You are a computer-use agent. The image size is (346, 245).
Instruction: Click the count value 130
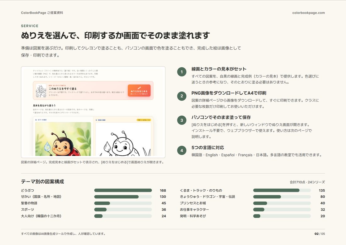(x=163, y=197)
